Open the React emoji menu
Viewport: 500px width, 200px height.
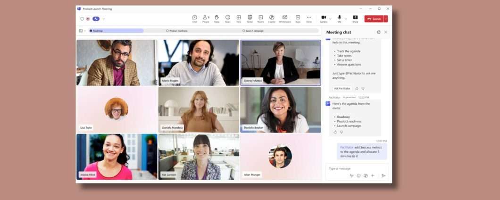point(228,18)
